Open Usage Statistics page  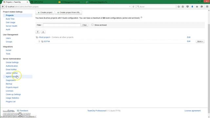pyautogui.click(x=12, y=98)
